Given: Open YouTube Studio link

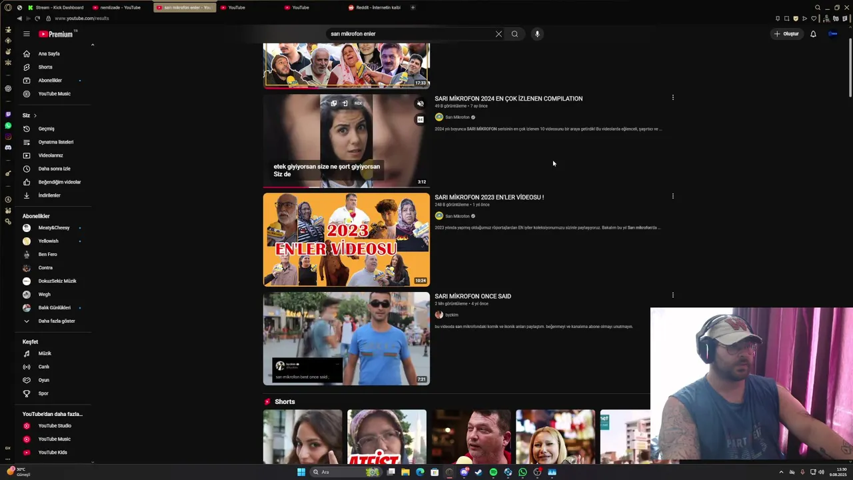Looking at the screenshot, I should pyautogui.click(x=55, y=426).
